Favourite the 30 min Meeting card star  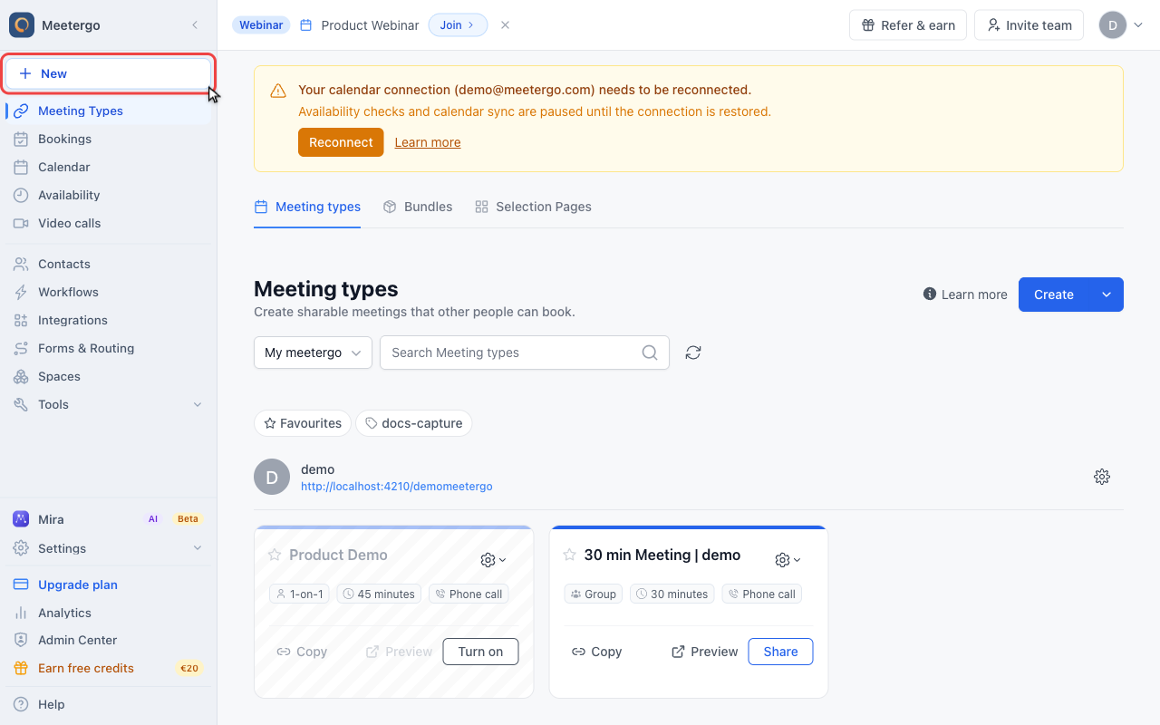point(569,555)
